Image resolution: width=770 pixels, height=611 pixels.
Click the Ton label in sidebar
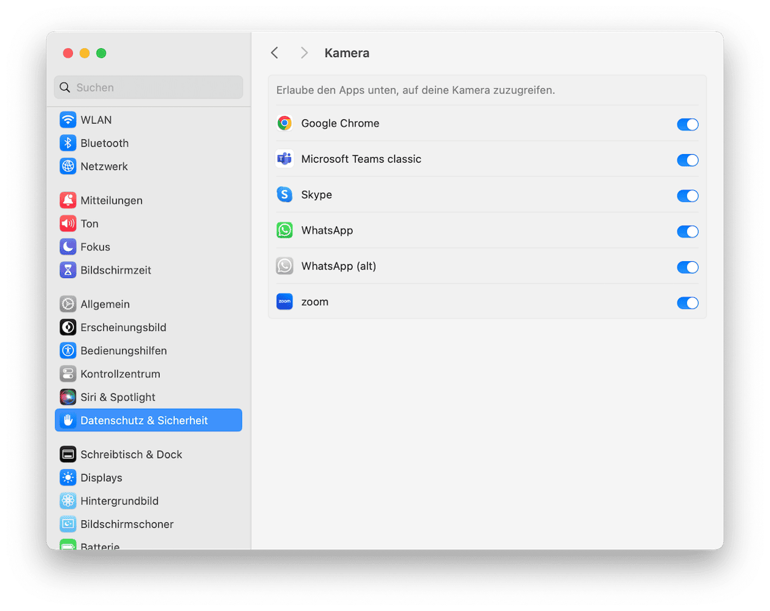[x=89, y=224]
